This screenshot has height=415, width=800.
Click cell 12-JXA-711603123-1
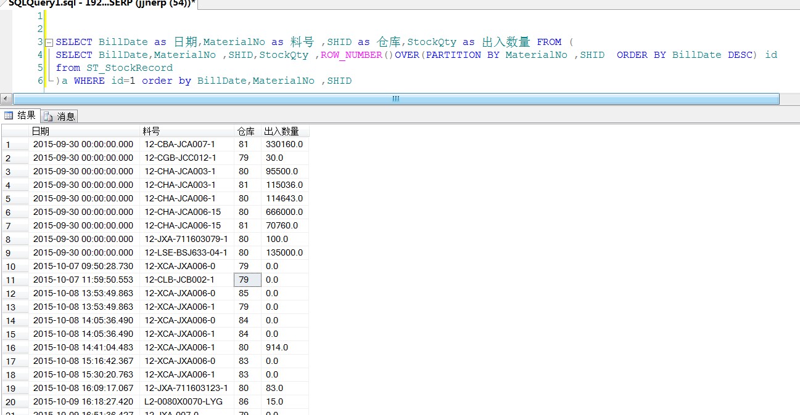point(188,388)
